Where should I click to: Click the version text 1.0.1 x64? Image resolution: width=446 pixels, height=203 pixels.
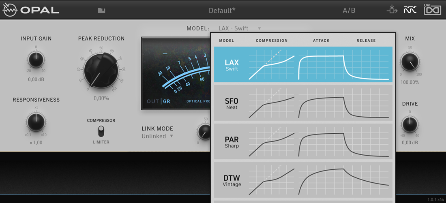click(435, 200)
